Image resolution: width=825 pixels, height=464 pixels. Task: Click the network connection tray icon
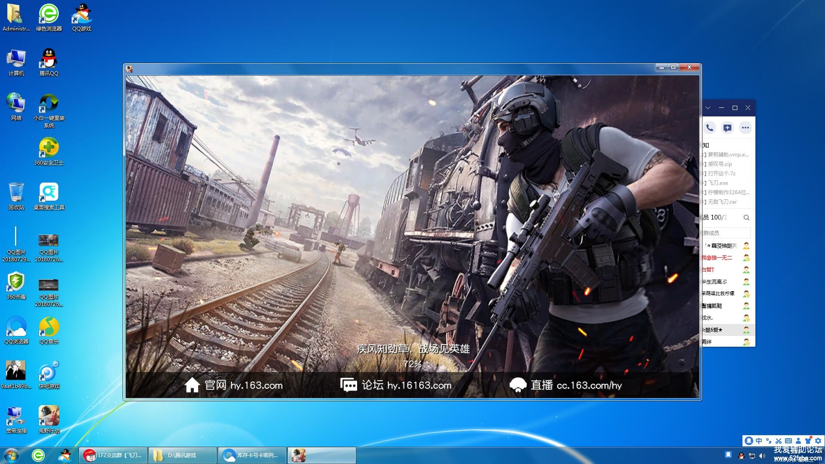tap(752, 456)
